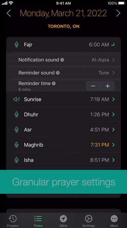
Task: Open the Prayers clock history tab
Action: pyautogui.click(x=13, y=219)
